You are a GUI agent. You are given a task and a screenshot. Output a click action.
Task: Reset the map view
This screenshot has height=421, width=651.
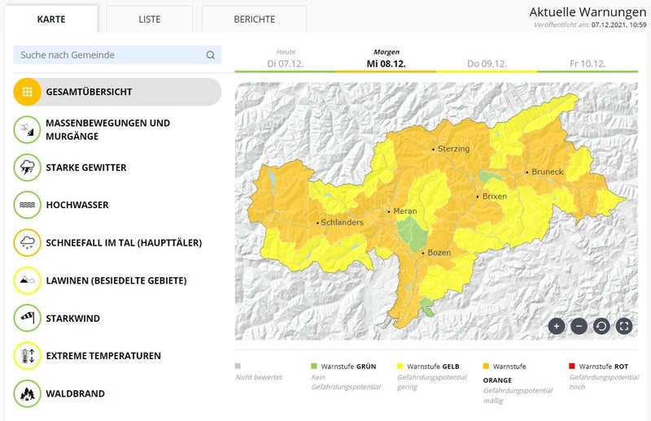(601, 326)
